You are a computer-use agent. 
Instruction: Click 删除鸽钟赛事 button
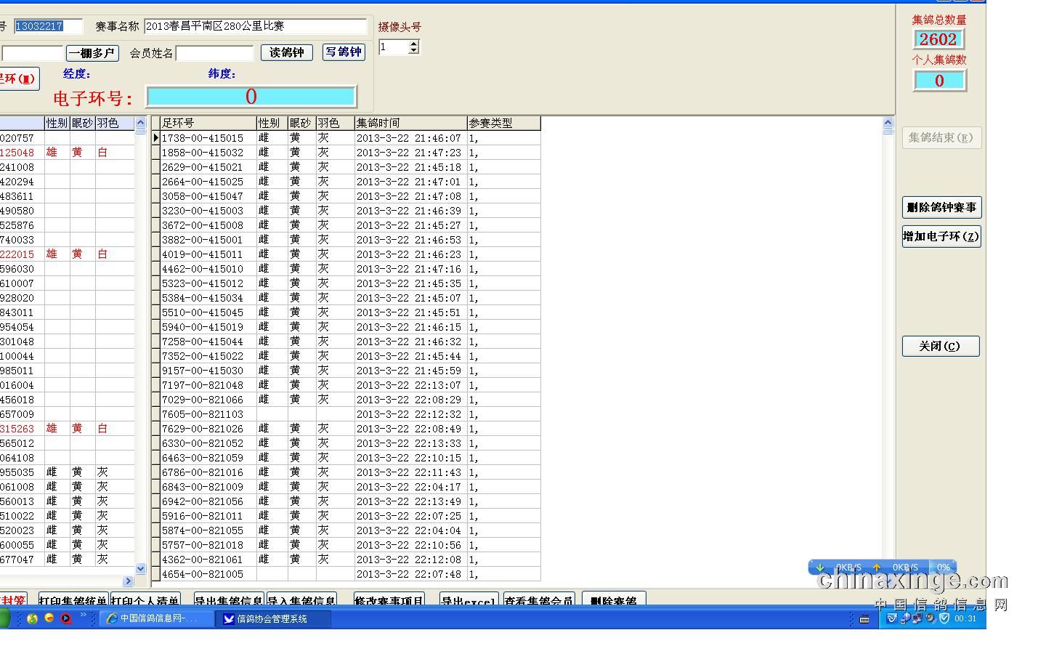[x=941, y=207]
